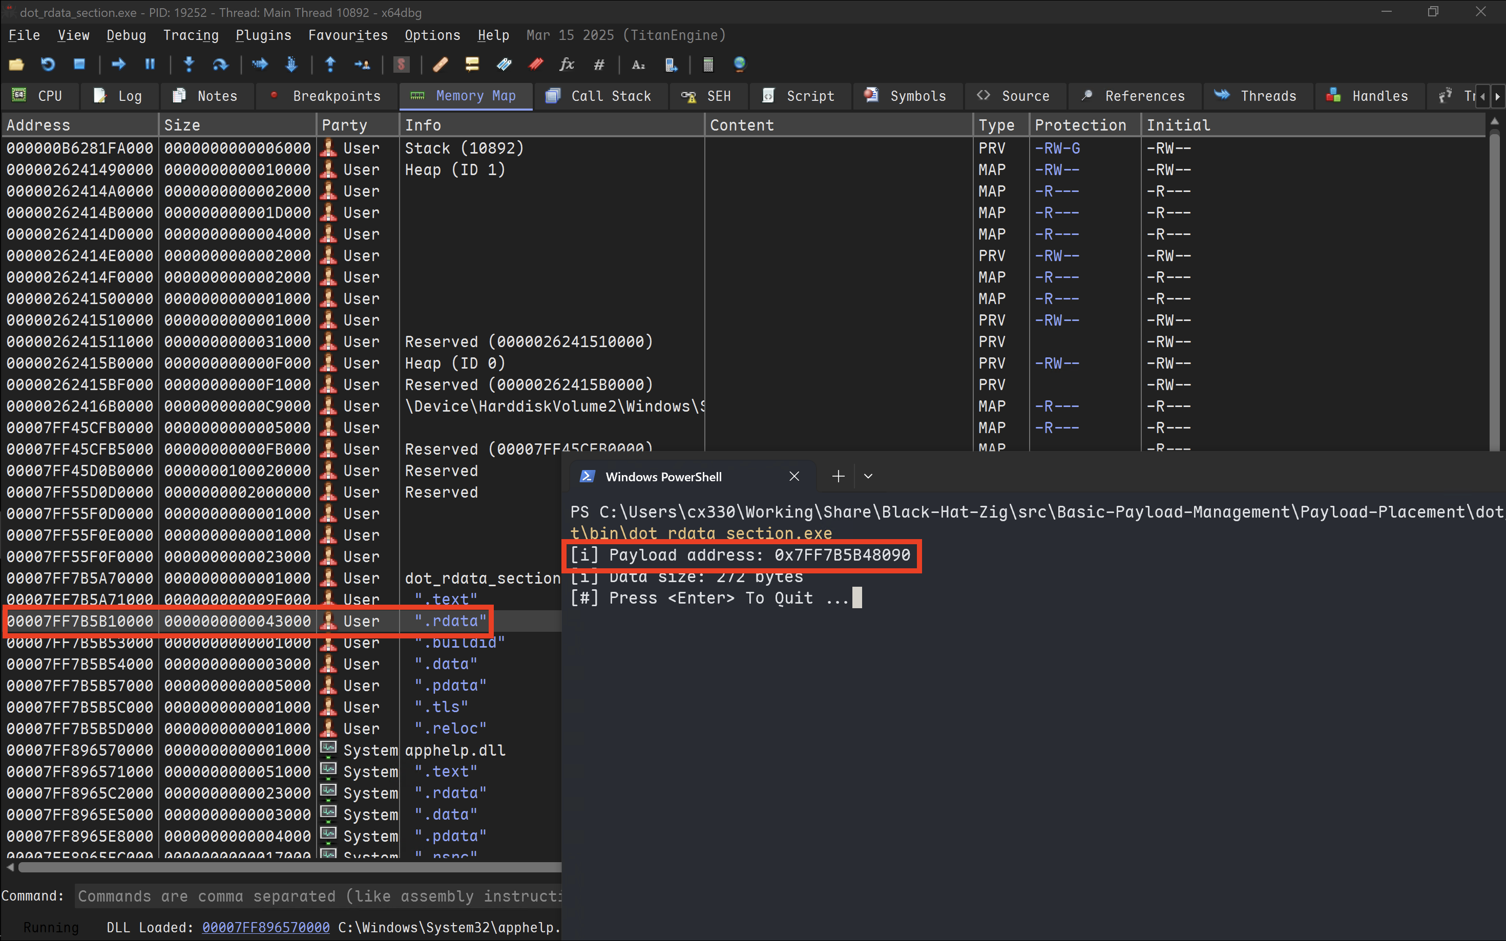Open the patches bandage icon
The image size is (1506, 941).
click(441, 64)
